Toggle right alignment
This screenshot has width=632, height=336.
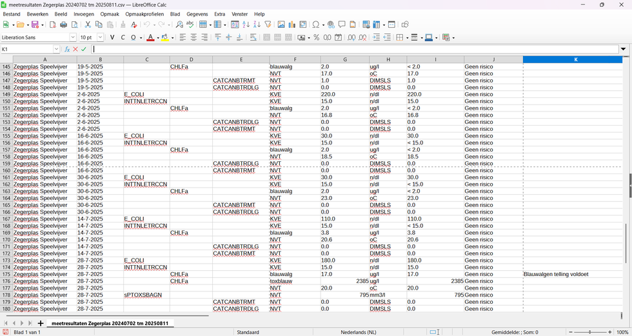tap(204, 37)
